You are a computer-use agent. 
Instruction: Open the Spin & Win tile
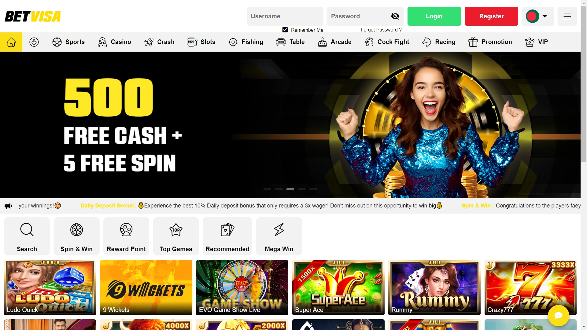coord(76,236)
